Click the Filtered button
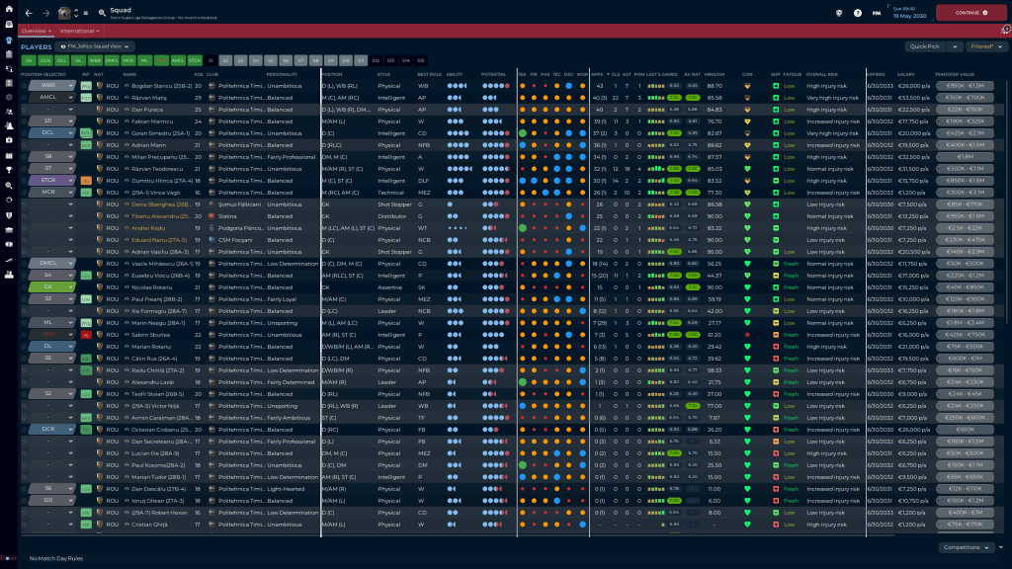 tap(983, 46)
